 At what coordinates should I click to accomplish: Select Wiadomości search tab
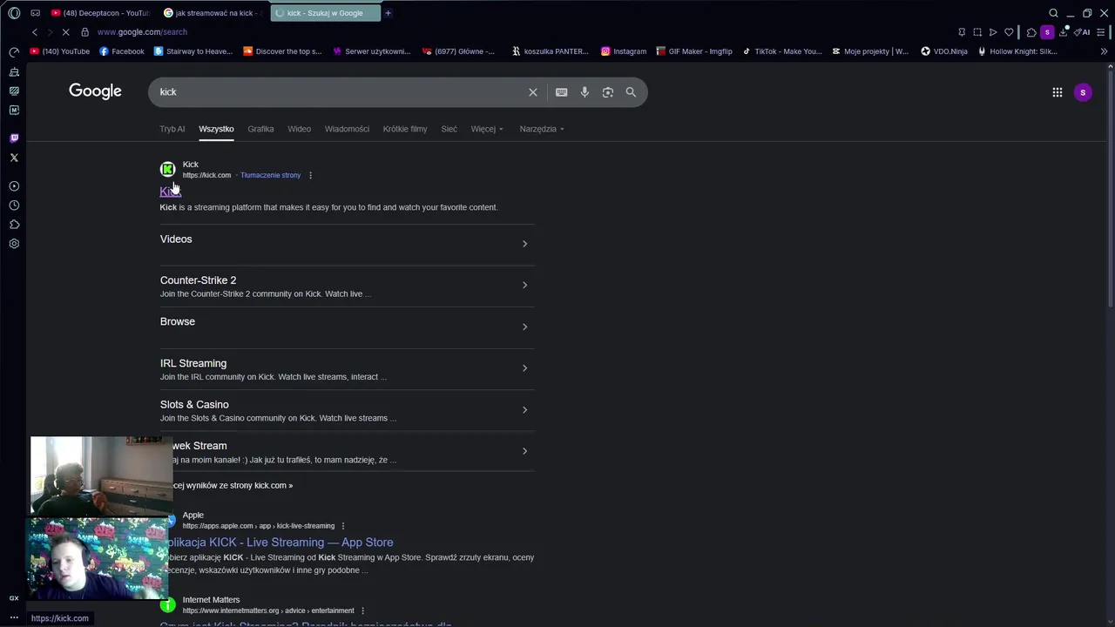(347, 129)
